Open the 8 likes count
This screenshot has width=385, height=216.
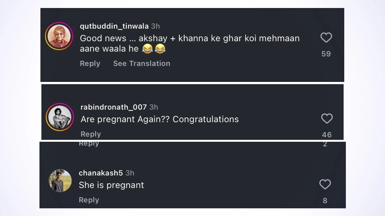click(x=325, y=201)
